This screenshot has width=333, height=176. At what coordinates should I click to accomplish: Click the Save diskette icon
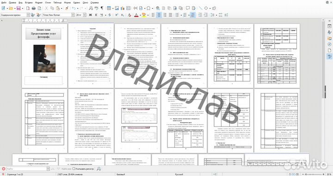pyautogui.click(x=18, y=8)
